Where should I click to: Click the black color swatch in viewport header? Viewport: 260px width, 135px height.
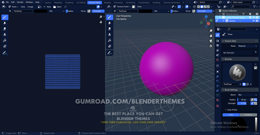tap(145, 11)
